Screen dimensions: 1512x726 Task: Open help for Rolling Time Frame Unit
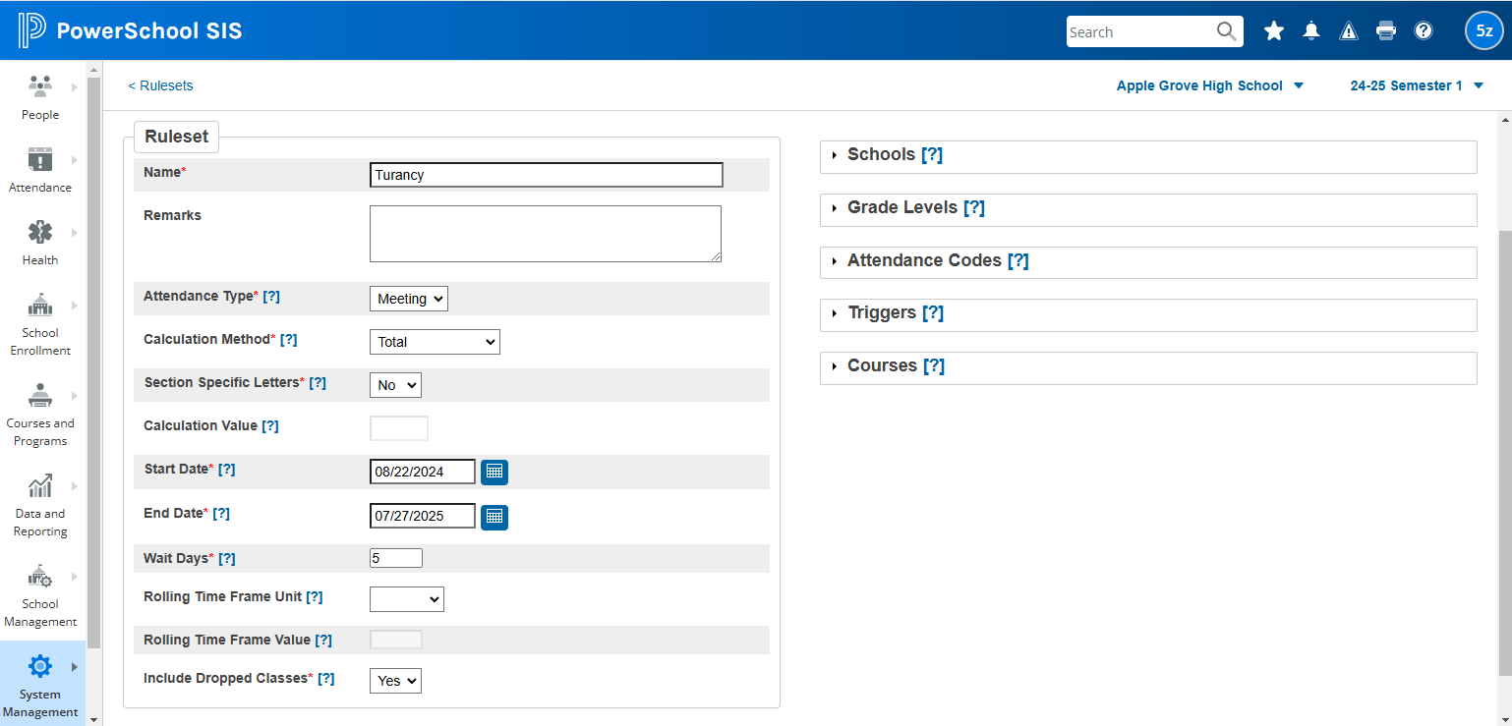tap(315, 596)
